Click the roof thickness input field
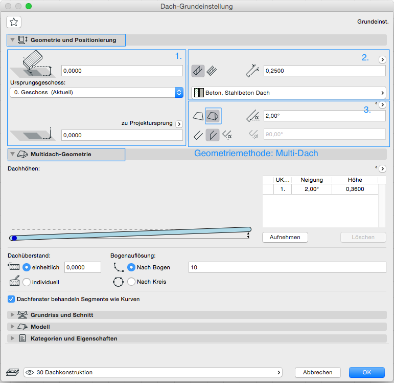394x383 pixels. coord(325,71)
